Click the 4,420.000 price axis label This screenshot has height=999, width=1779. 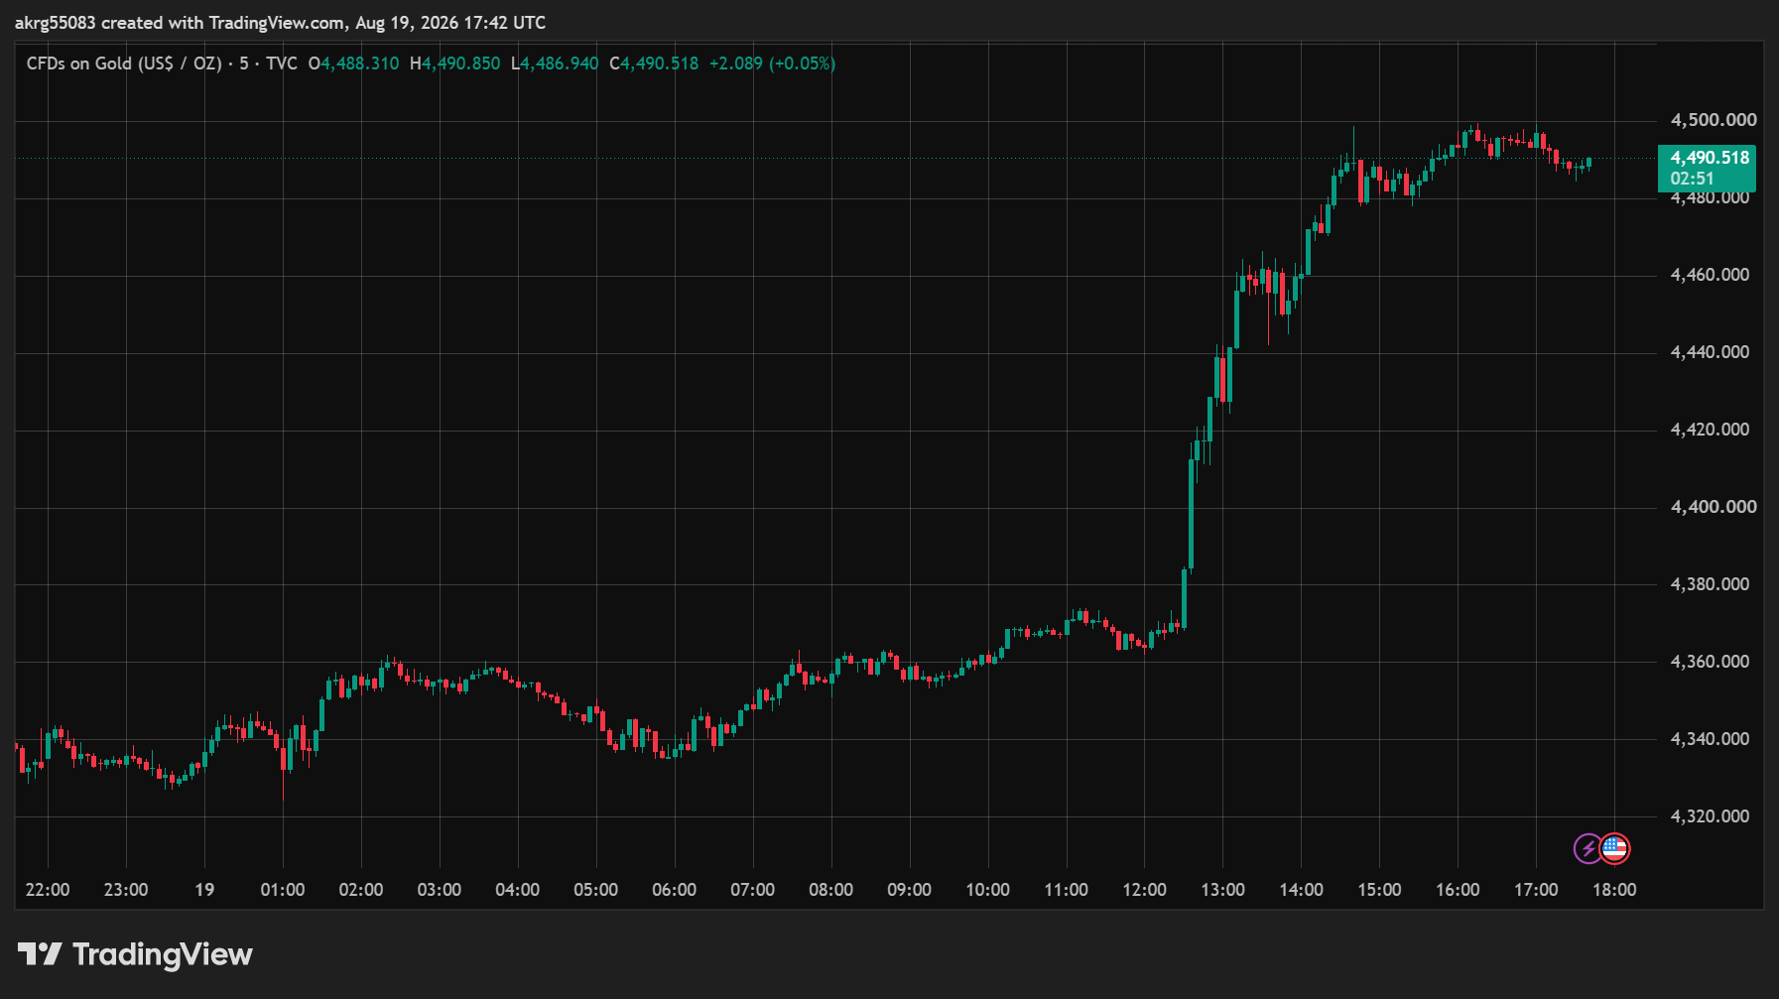[x=1711, y=430]
